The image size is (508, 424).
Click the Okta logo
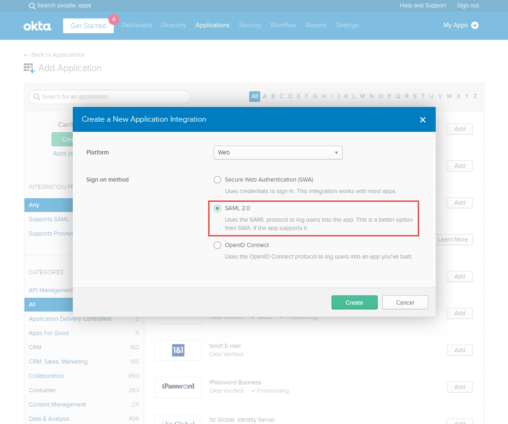pos(37,26)
